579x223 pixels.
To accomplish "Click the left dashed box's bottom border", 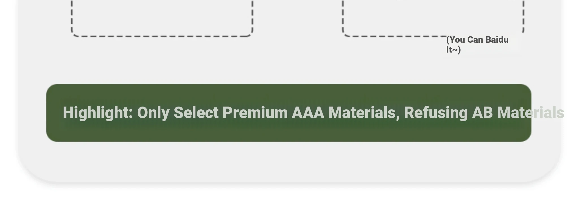I will pos(162,36).
